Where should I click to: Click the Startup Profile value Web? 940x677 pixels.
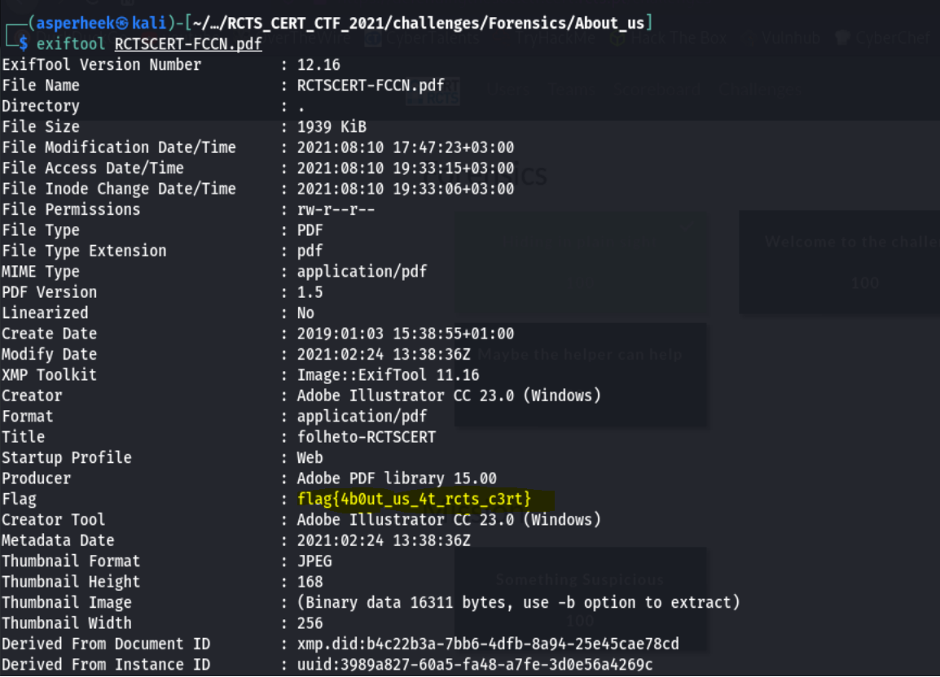[x=310, y=458]
